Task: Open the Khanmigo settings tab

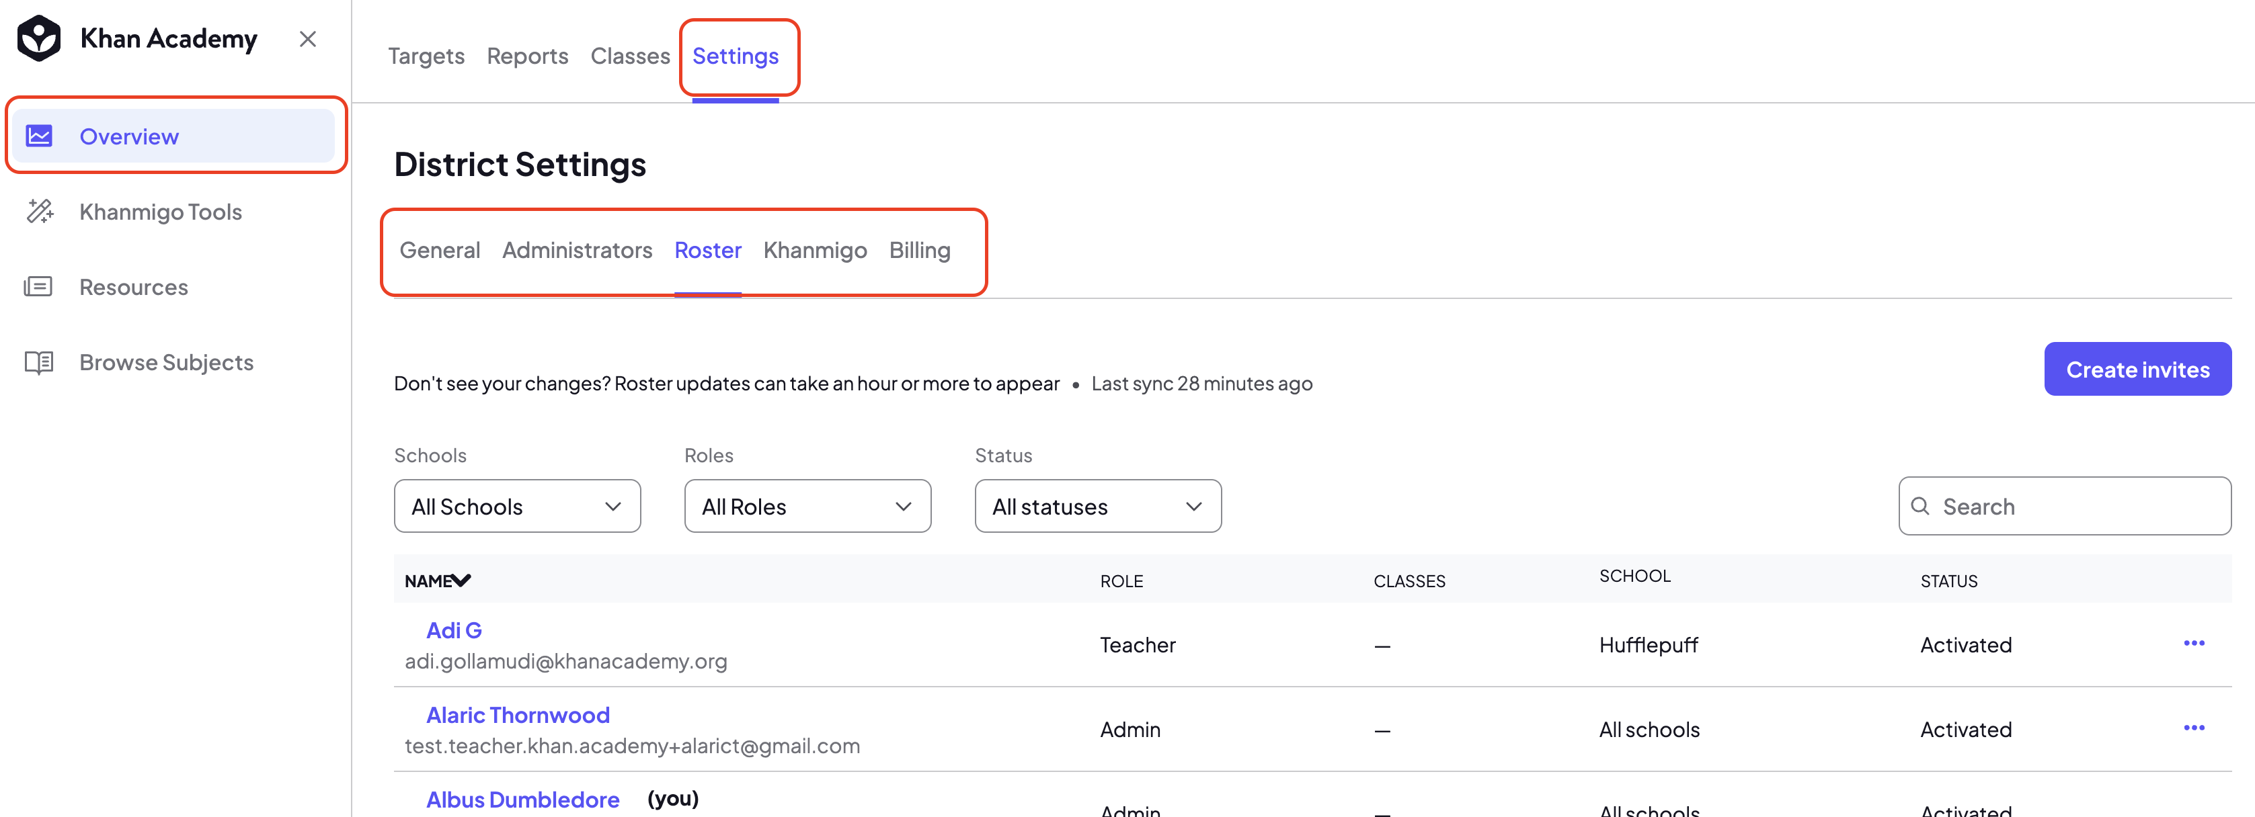Action: pyautogui.click(x=815, y=250)
